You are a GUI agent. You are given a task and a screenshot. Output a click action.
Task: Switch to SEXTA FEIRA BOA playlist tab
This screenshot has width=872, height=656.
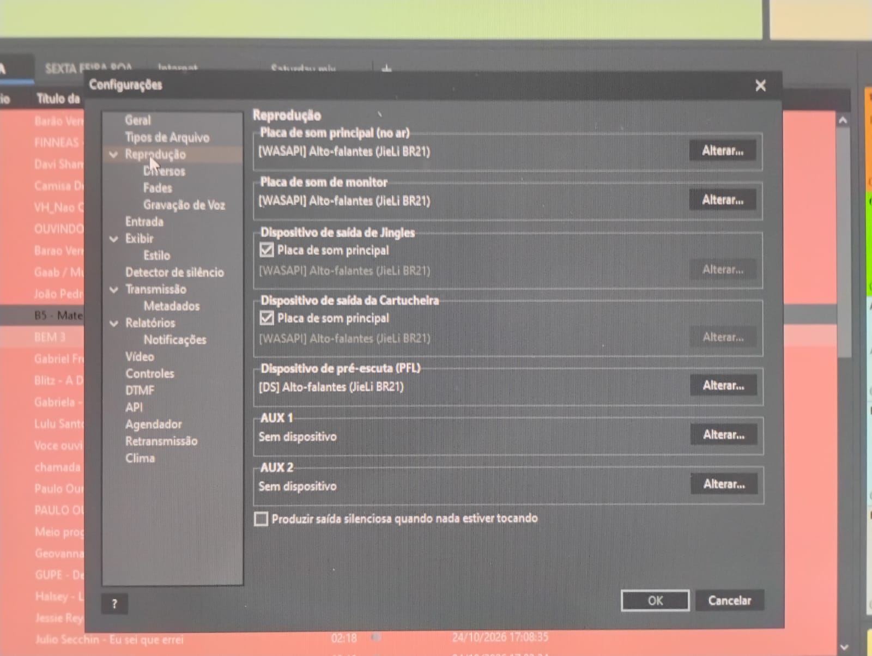pos(89,69)
